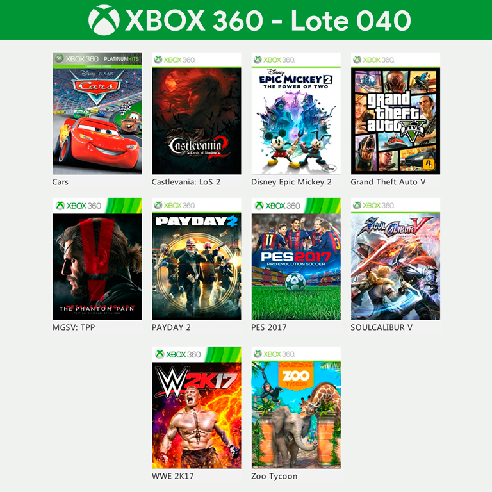Viewport: 492px width, 492px height.
Task: Click the "SOULCALIBUR V" title label
Action: click(x=382, y=327)
